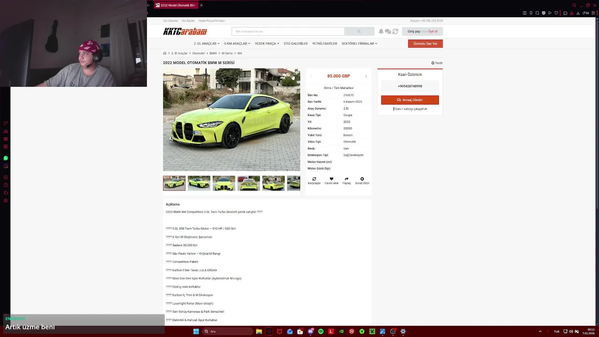Viewport: 599px width, 337px height.
Task: Open Windows Start menu
Action: tap(196, 331)
